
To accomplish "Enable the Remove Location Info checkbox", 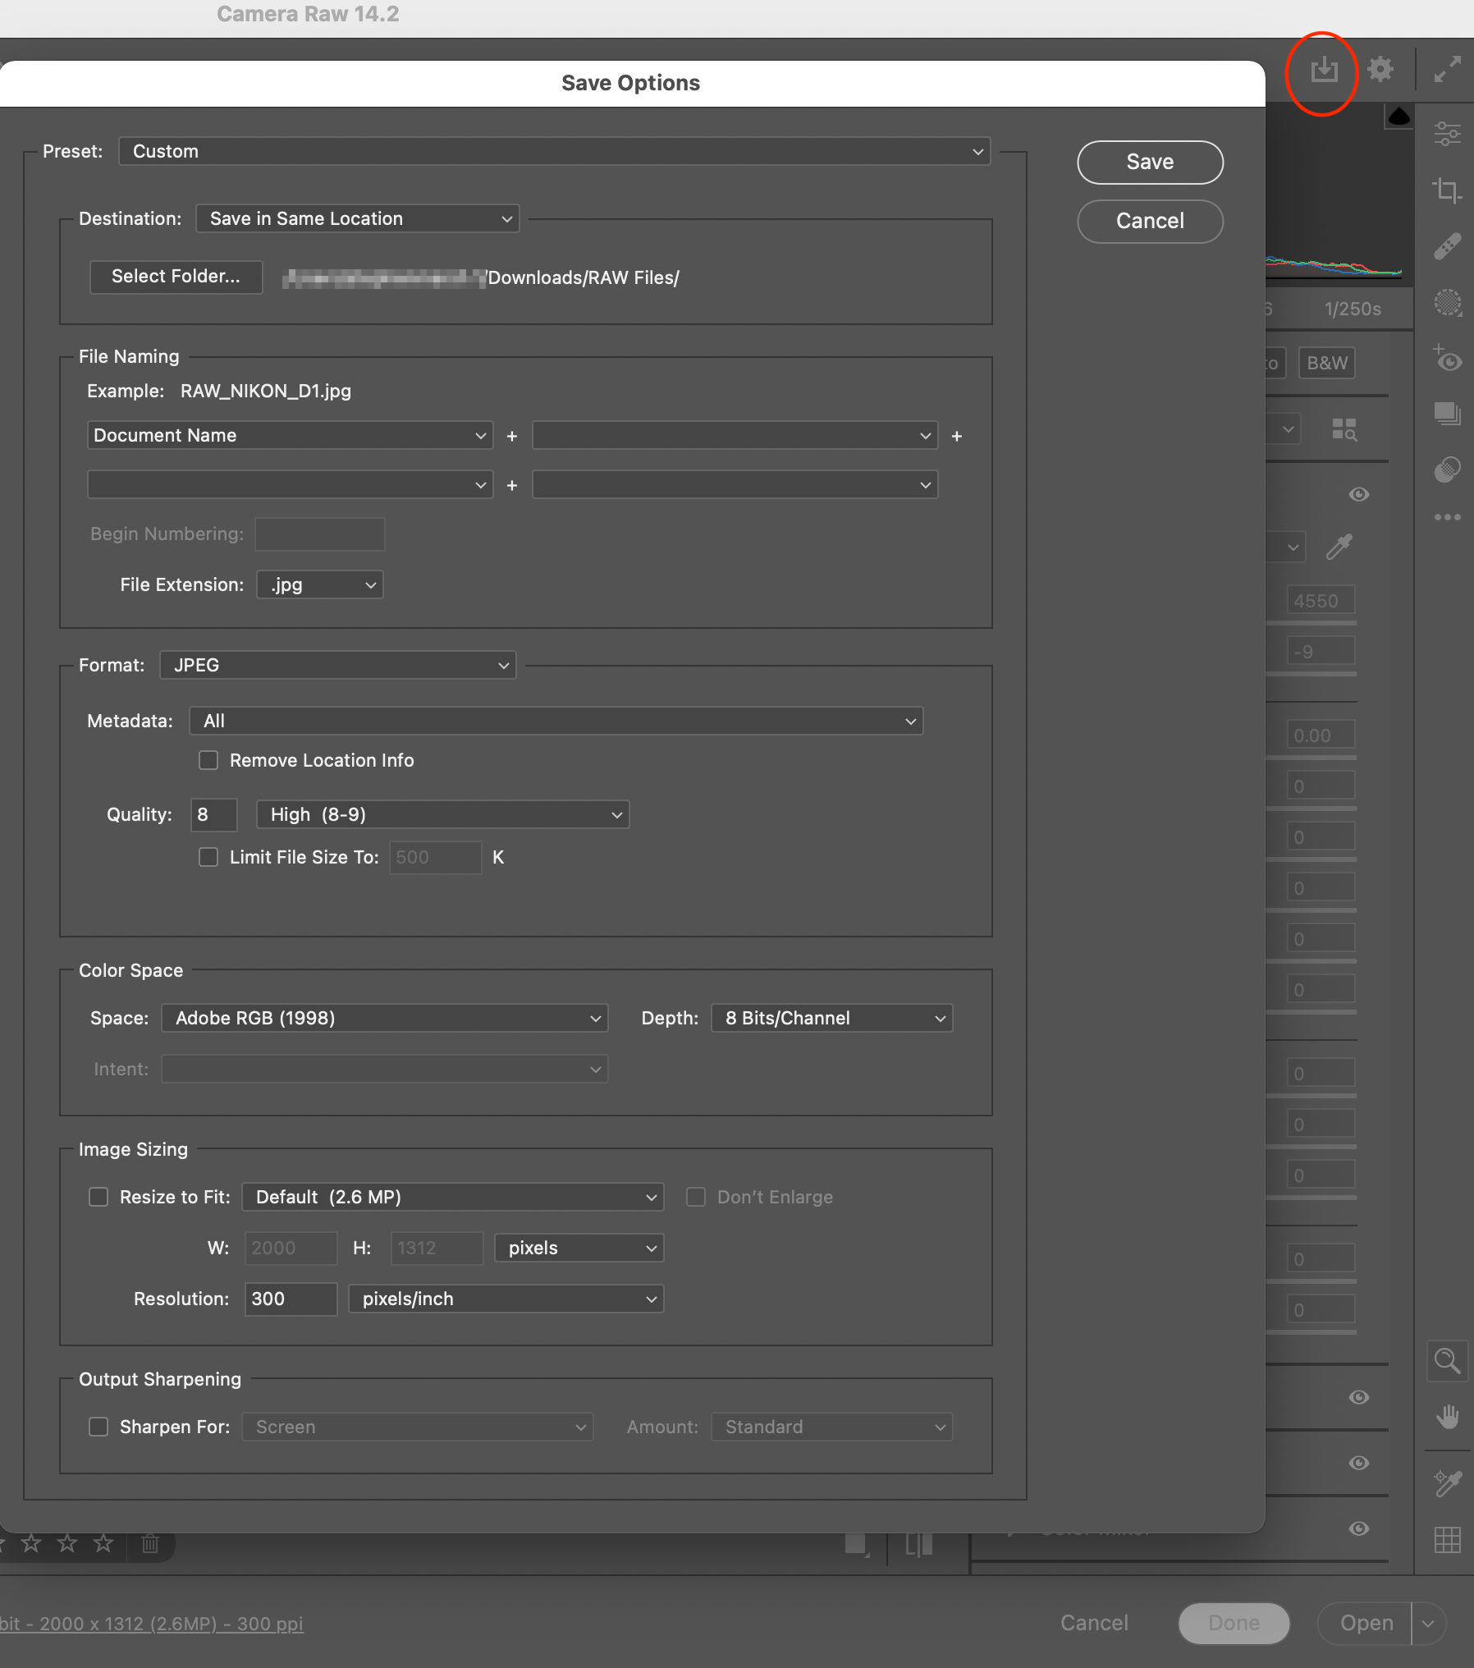I will [208, 760].
